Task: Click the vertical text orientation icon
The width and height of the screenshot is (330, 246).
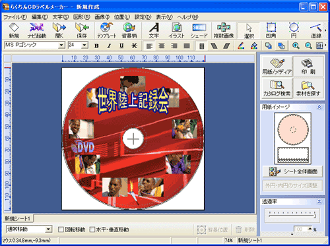Action: [x=201, y=46]
